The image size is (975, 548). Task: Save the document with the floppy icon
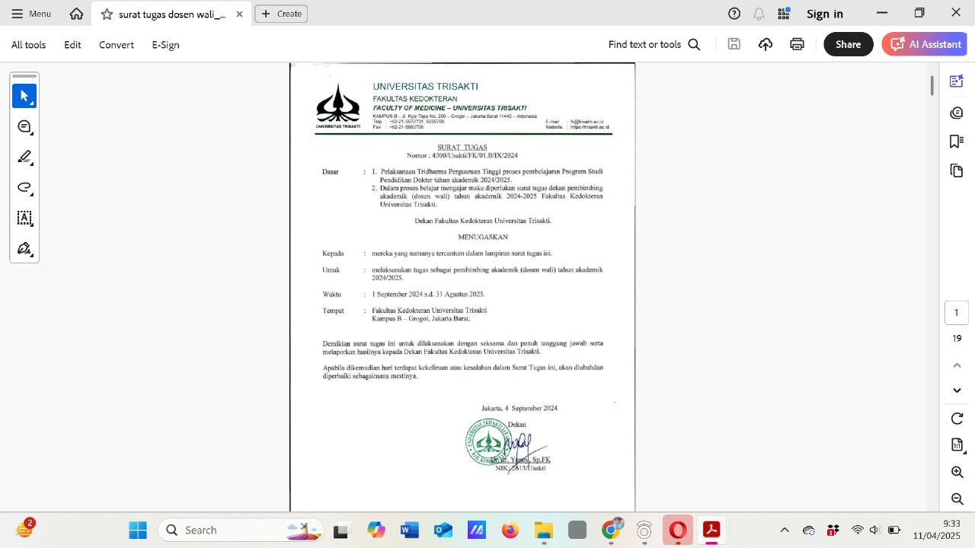coord(734,44)
